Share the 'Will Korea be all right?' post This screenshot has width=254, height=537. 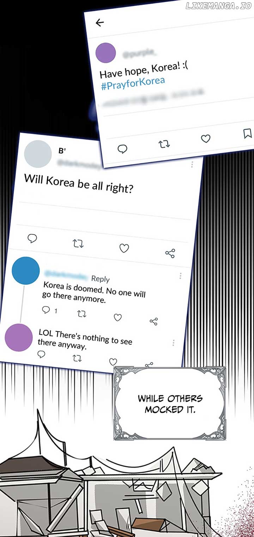tap(170, 253)
